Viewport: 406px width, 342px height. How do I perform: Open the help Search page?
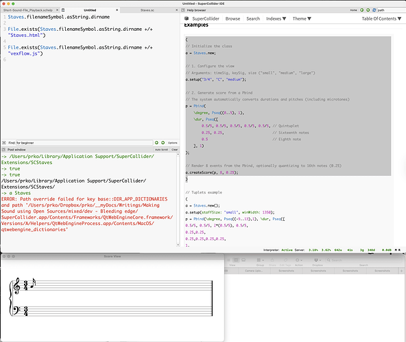(x=253, y=18)
